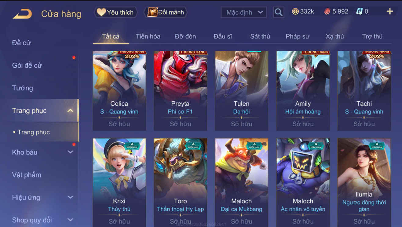
Task: Expand the Shop quy đổi section
Action: 70,220
